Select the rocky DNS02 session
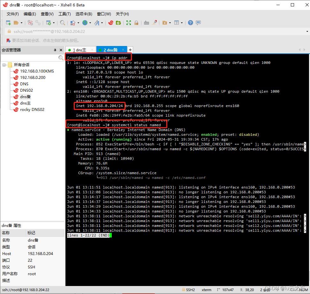This screenshot has height=294, width=310. 32,109
